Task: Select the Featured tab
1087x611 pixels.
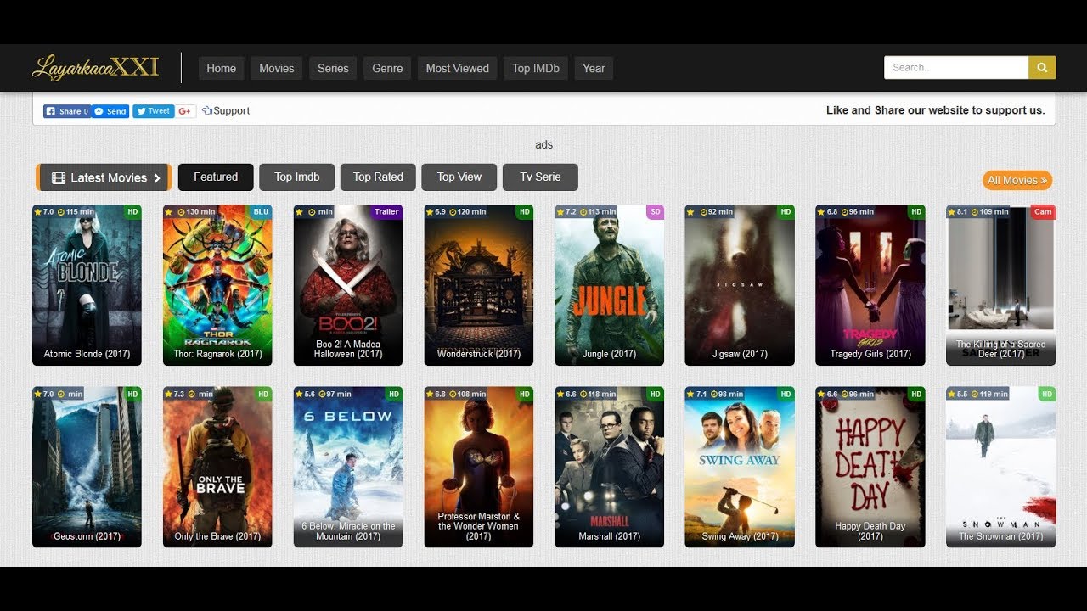Action: (216, 177)
